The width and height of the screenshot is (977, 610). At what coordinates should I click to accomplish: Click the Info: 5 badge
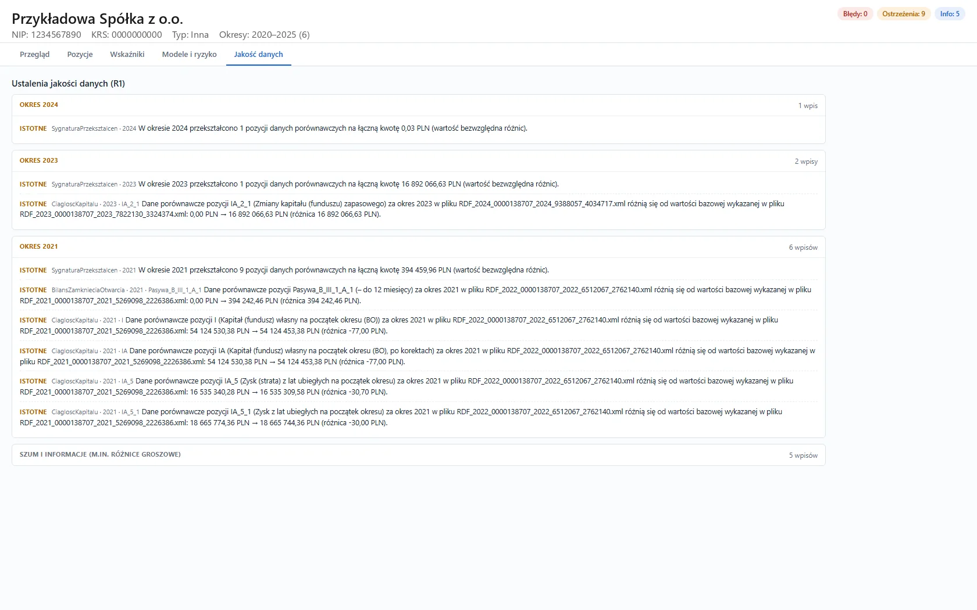point(950,14)
